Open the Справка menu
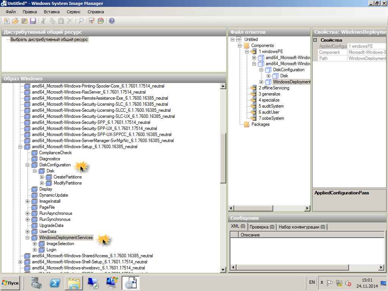Screen dimensions: 388x291 (95, 12)
